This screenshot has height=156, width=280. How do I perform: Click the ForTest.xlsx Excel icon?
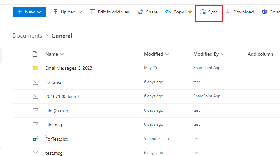(x=35, y=139)
